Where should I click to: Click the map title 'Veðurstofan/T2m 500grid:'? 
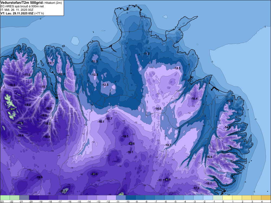tap(22, 3)
